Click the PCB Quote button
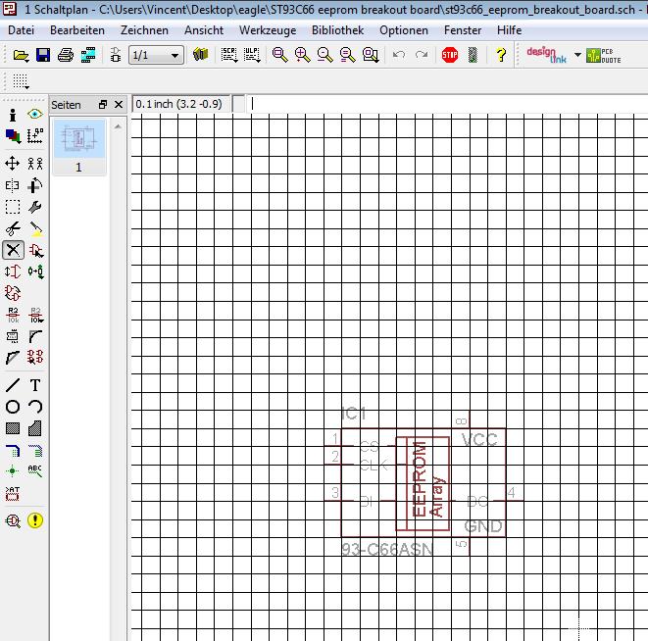The height and width of the screenshot is (641, 648). [x=604, y=56]
